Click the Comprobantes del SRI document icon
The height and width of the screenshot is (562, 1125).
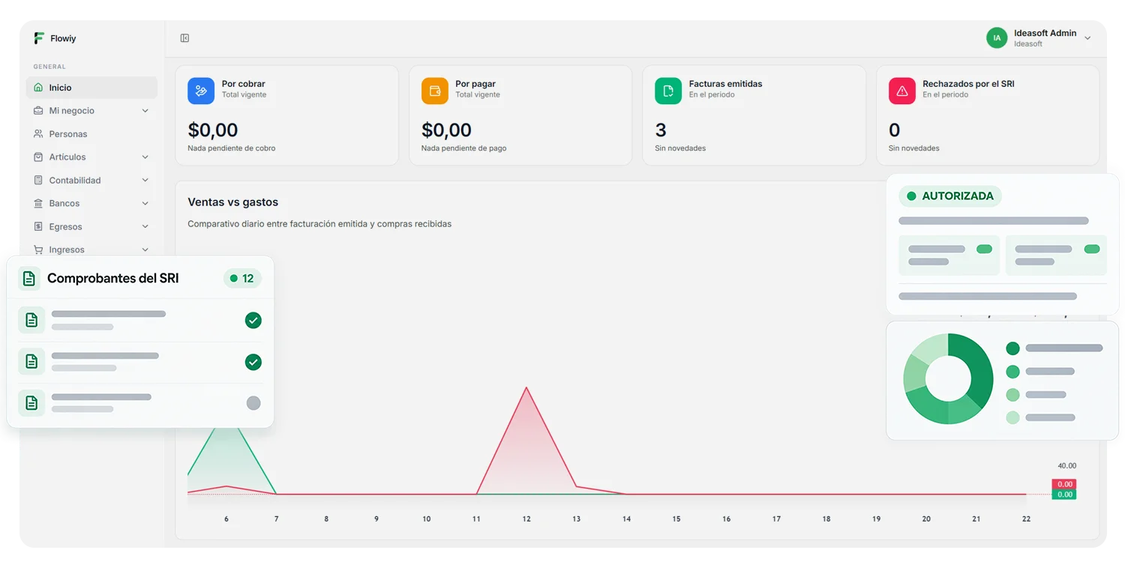[29, 279]
